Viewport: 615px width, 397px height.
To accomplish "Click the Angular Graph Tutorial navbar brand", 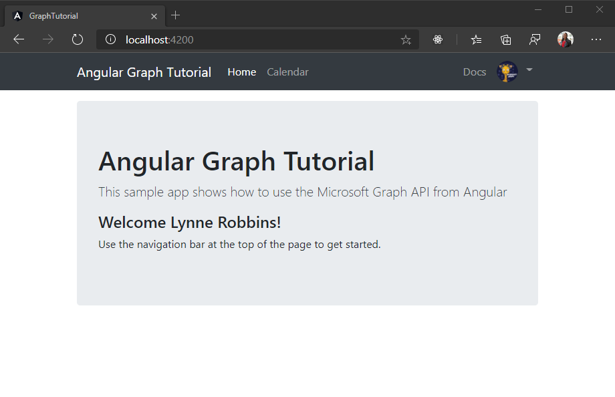I will pos(144,72).
